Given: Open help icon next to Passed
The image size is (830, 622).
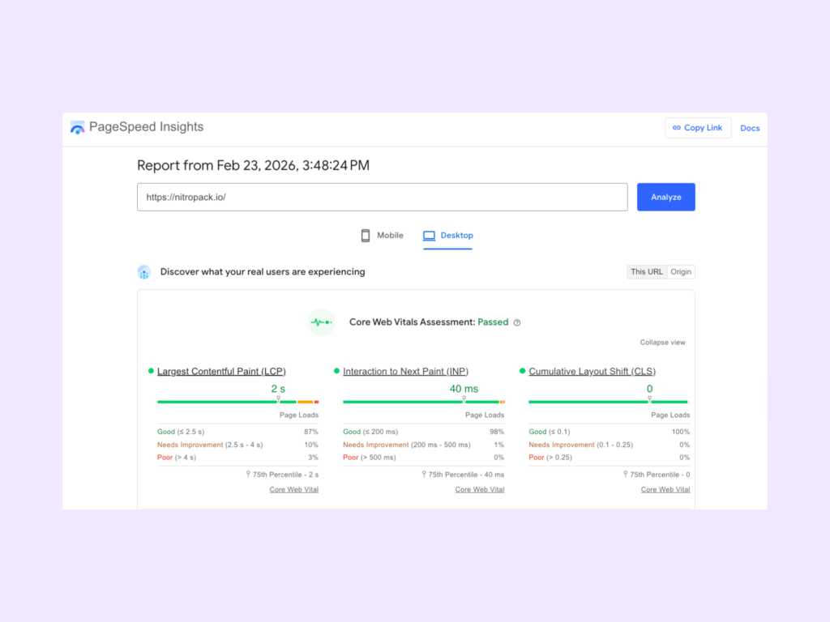Looking at the screenshot, I should coord(517,322).
